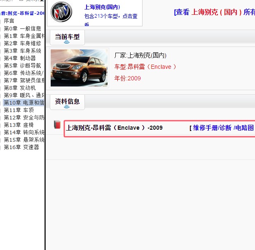Open 第0章 一般信息
Image resolution: width=255 pixels, height=250 pixels.
click(22, 28)
